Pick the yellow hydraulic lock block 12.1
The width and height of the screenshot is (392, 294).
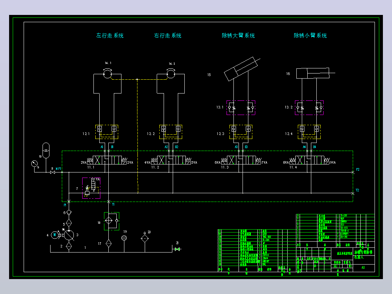[x=107, y=132]
